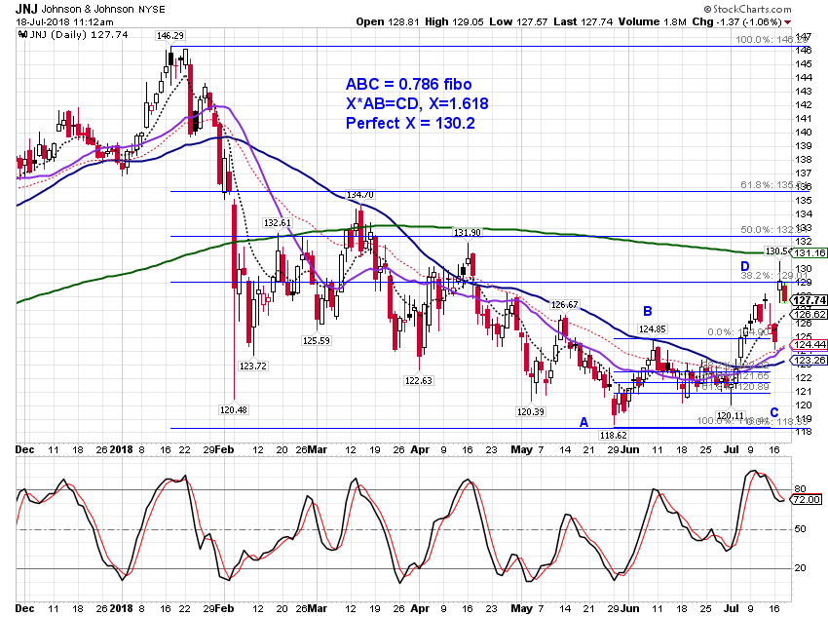
Task: Select the 18-Jul-2018 11:12am timestamp
Action: pos(64,21)
